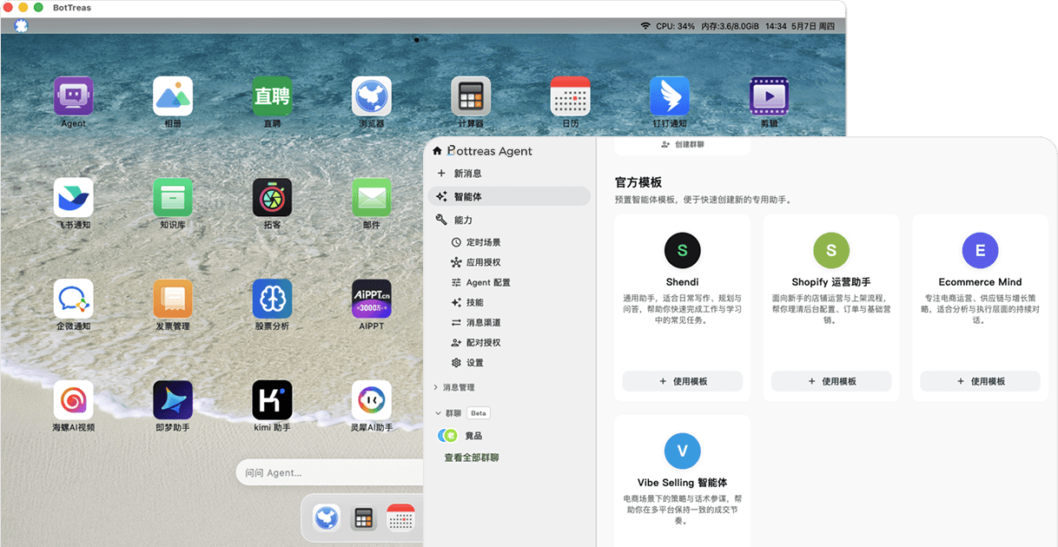Click the Ecommerce Mind avatar
The width and height of the screenshot is (1058, 547).
(980, 250)
